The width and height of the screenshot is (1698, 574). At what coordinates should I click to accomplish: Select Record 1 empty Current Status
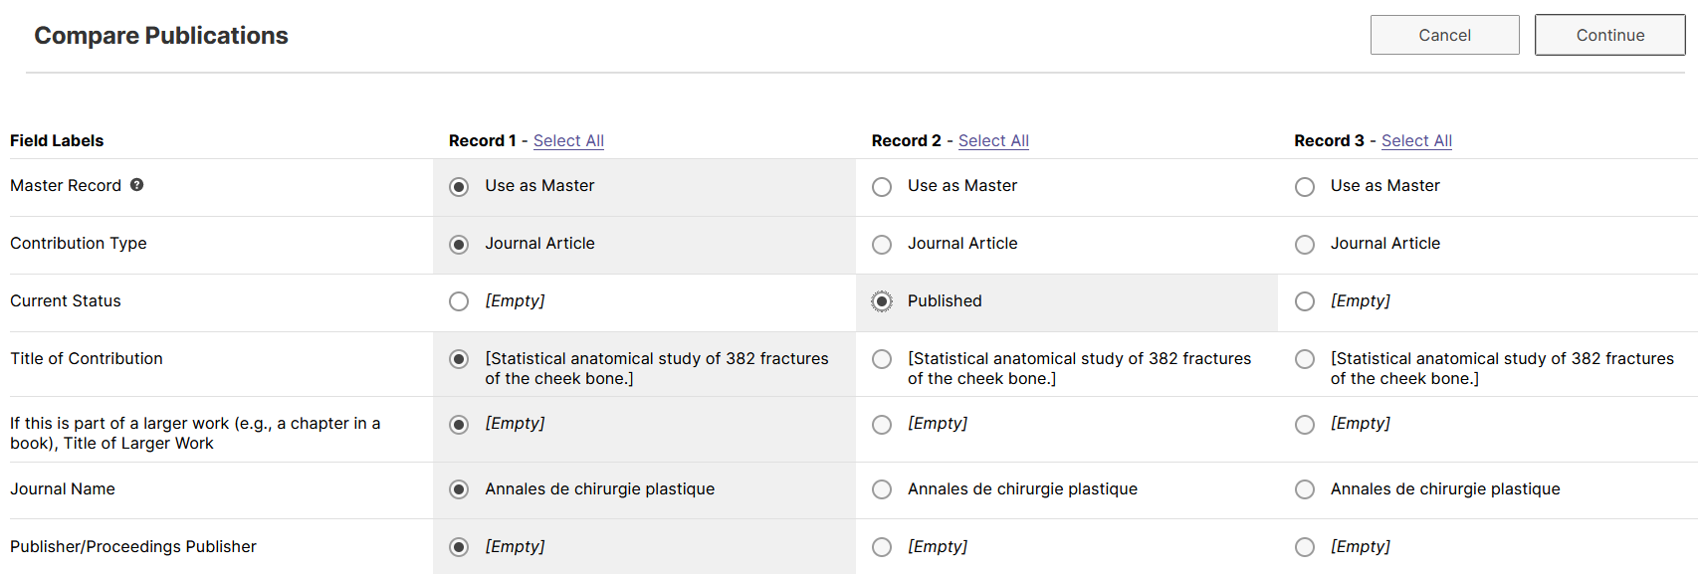459,301
